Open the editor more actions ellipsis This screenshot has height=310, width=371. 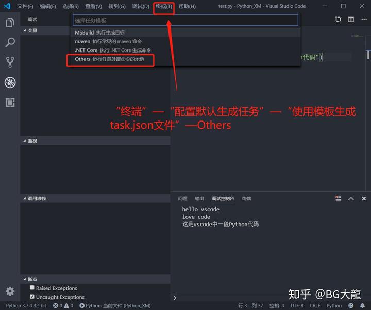[x=364, y=19]
